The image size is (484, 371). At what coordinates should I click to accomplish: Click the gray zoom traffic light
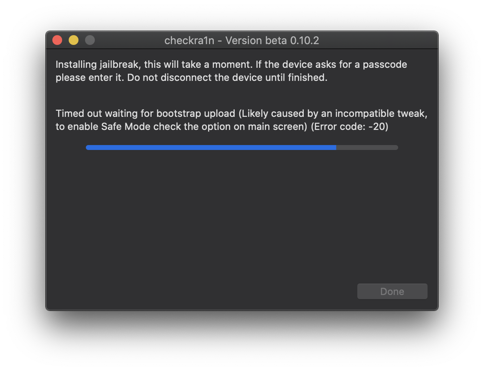[90, 40]
